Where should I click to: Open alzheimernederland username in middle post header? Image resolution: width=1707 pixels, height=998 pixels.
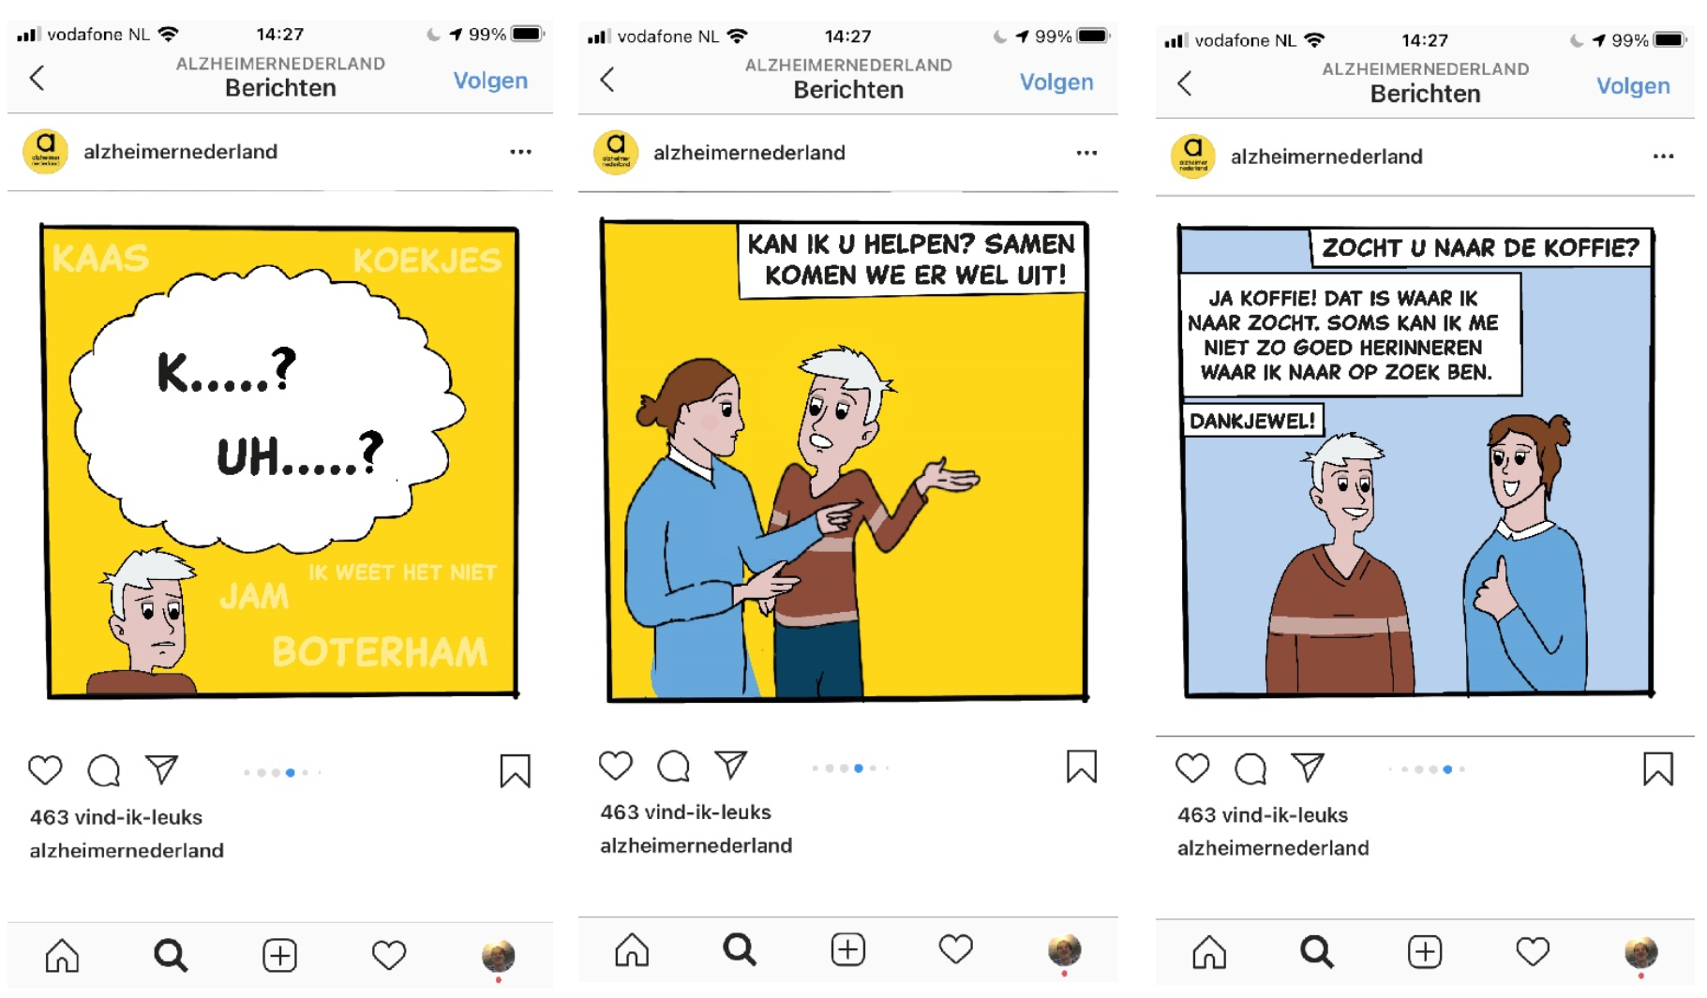coord(749,153)
